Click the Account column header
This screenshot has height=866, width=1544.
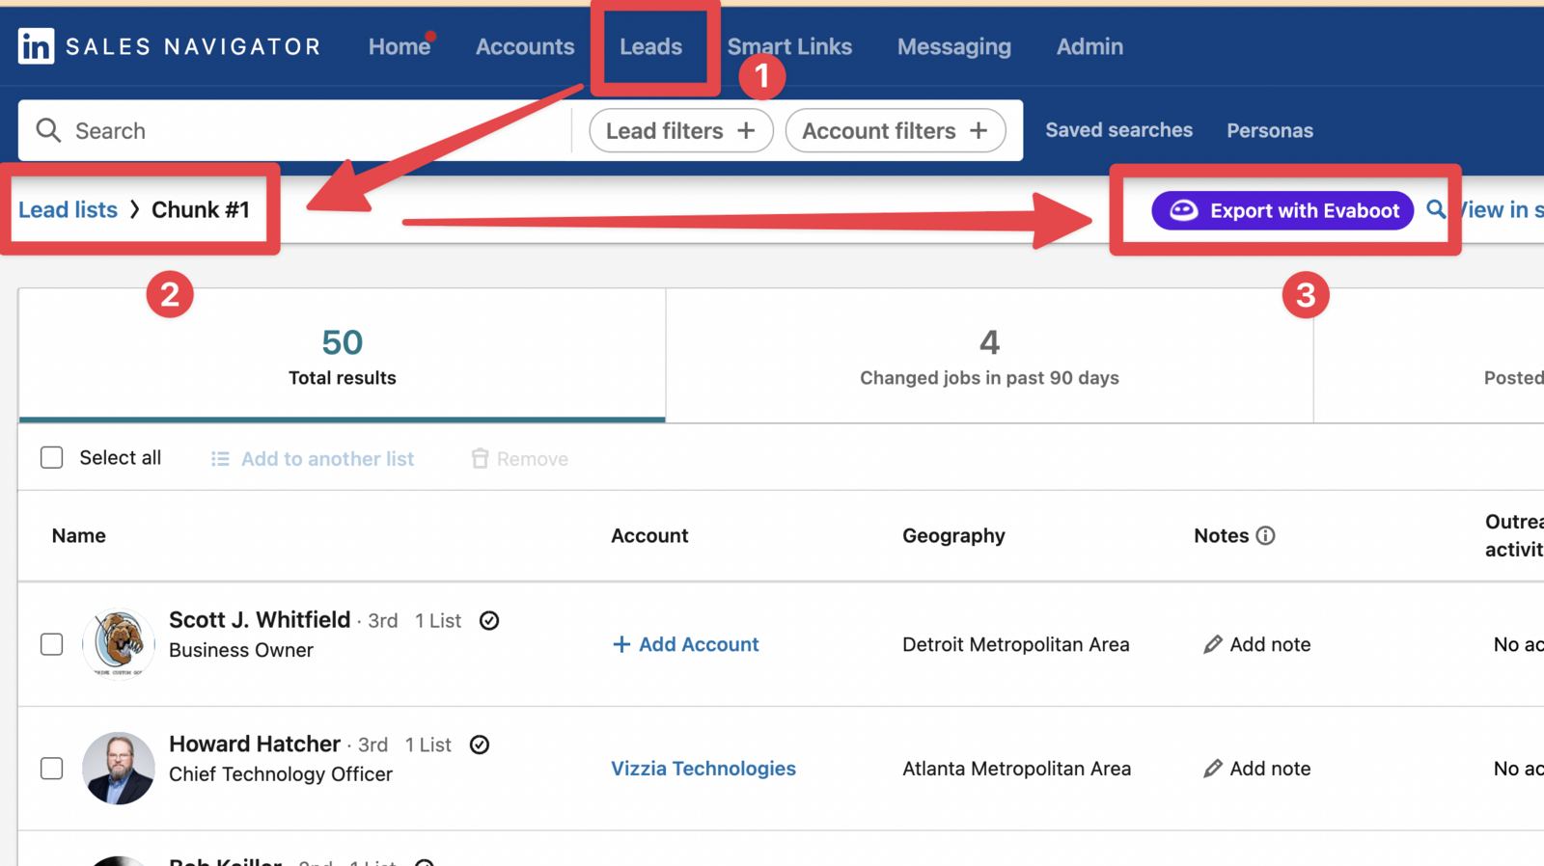pos(649,535)
